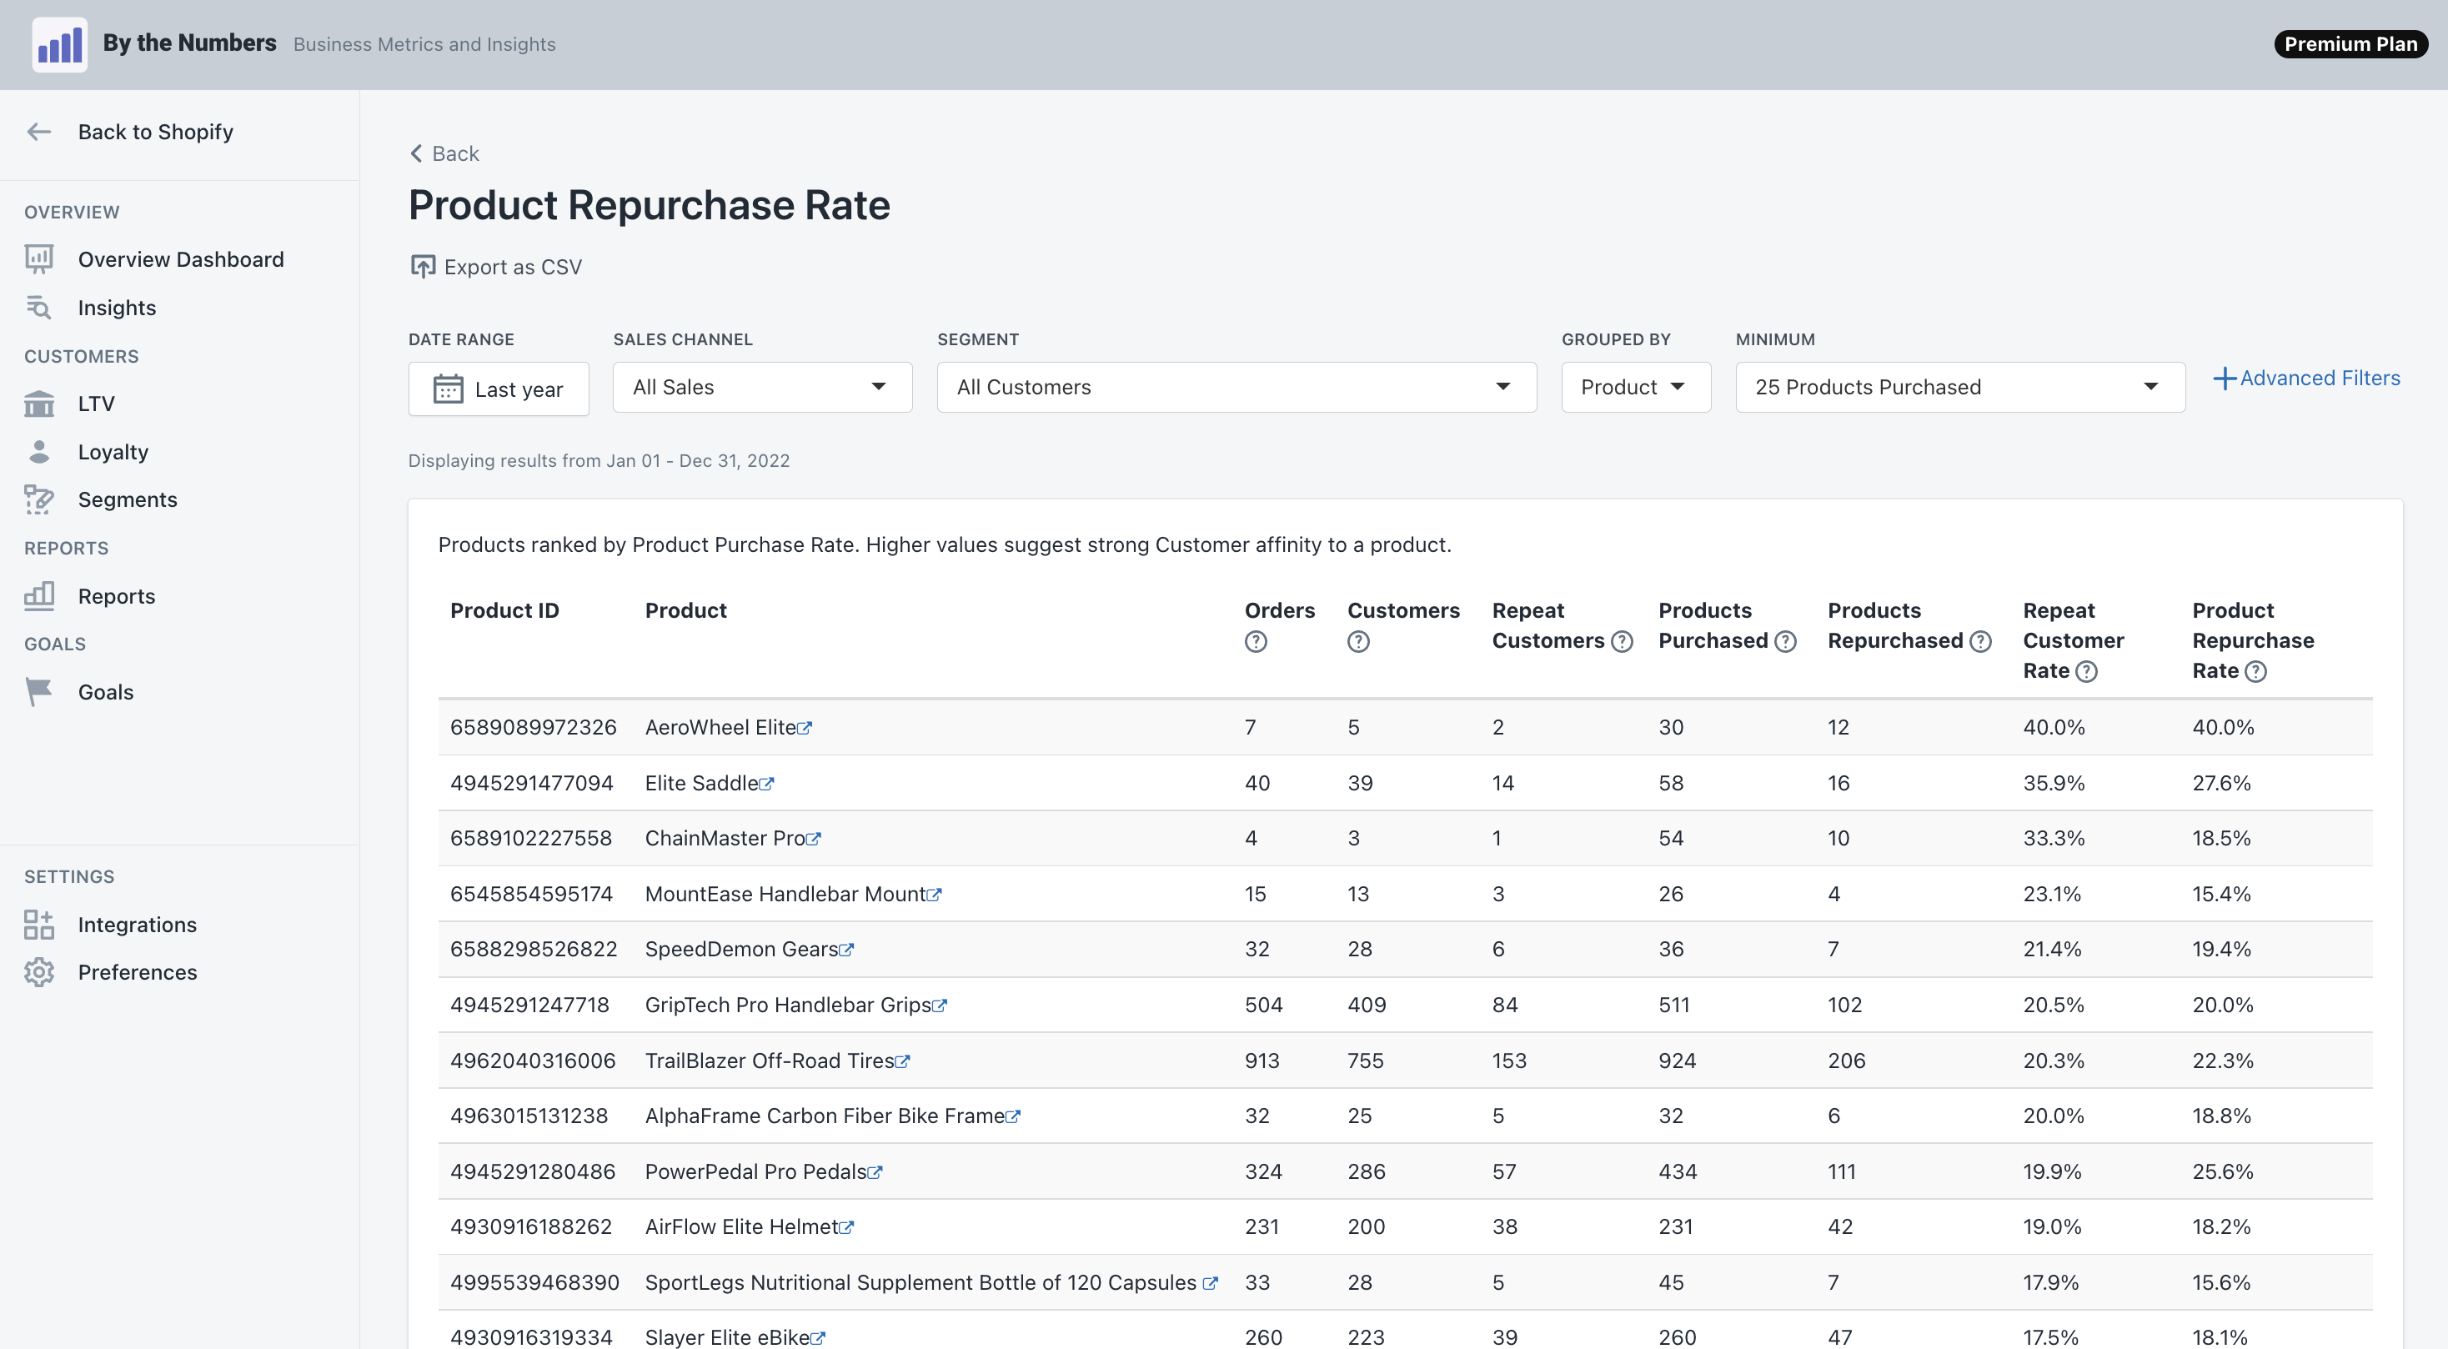Click the help icon next to Product Repurchase Rate

[x=2255, y=672]
